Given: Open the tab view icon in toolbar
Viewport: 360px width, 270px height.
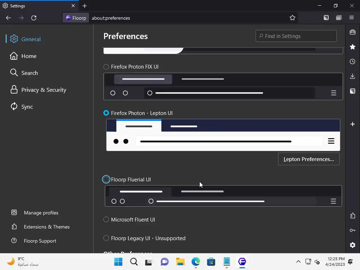Looking at the screenshot, I should pos(339,18).
